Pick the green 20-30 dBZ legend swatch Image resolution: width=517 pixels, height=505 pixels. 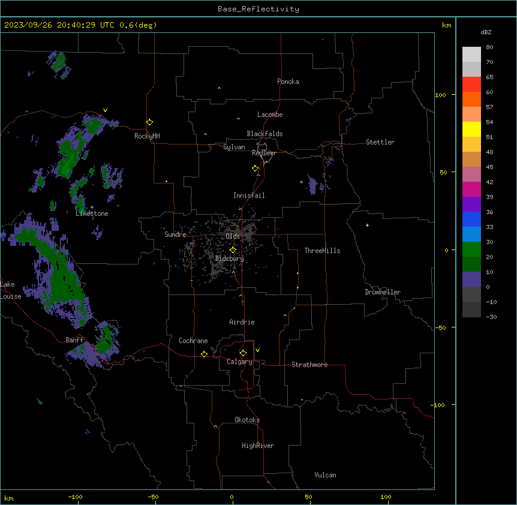tap(471, 250)
